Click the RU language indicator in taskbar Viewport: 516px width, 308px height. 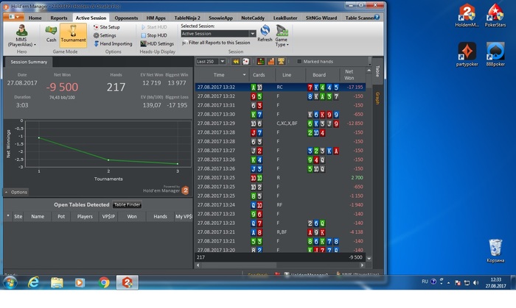(x=425, y=282)
